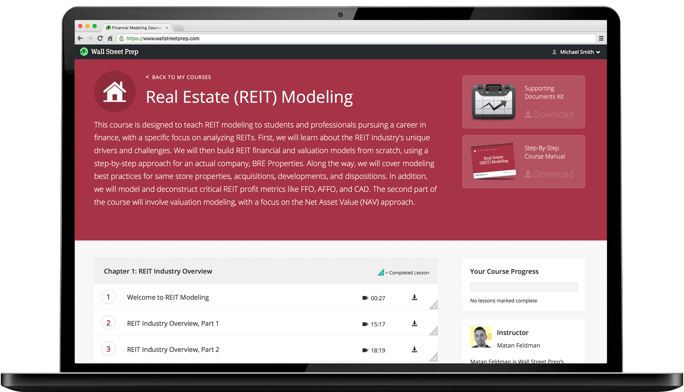Click the green padlock in address bar
684x392 pixels.
tap(121, 38)
